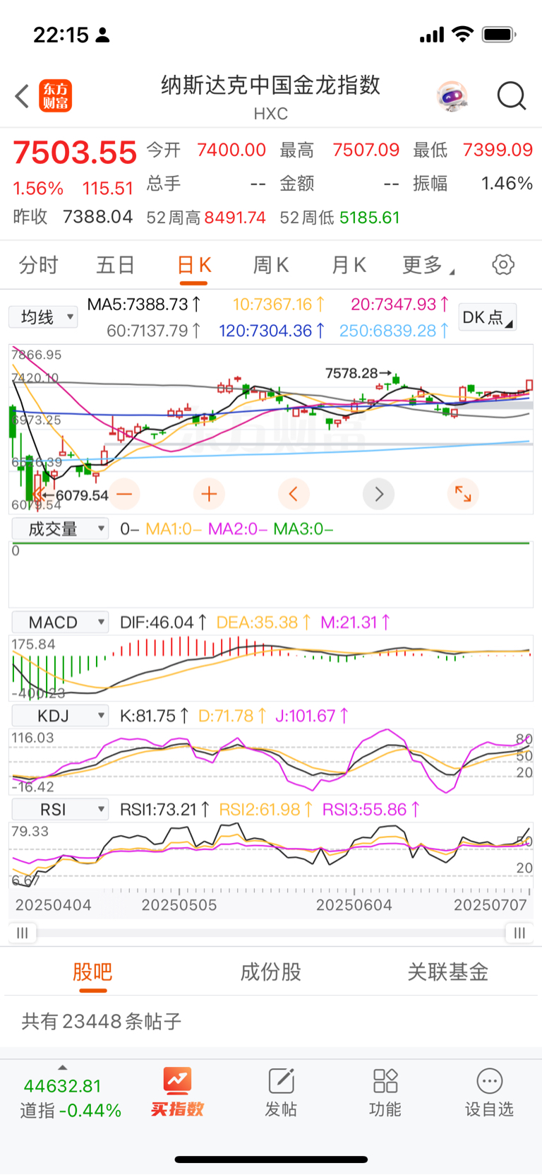Screen dimensions: 542x1175
Task: Tap the Wi-Fi status icon
Action: (x=463, y=34)
